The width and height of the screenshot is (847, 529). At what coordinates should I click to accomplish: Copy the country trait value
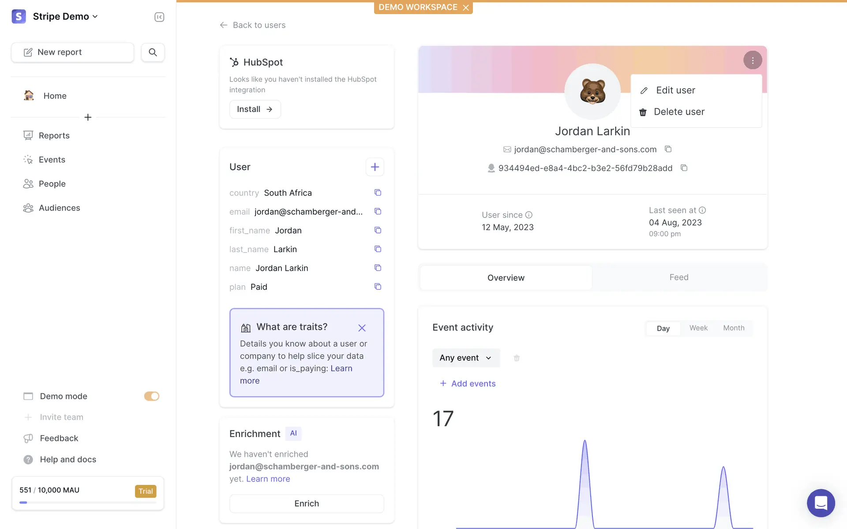click(378, 193)
